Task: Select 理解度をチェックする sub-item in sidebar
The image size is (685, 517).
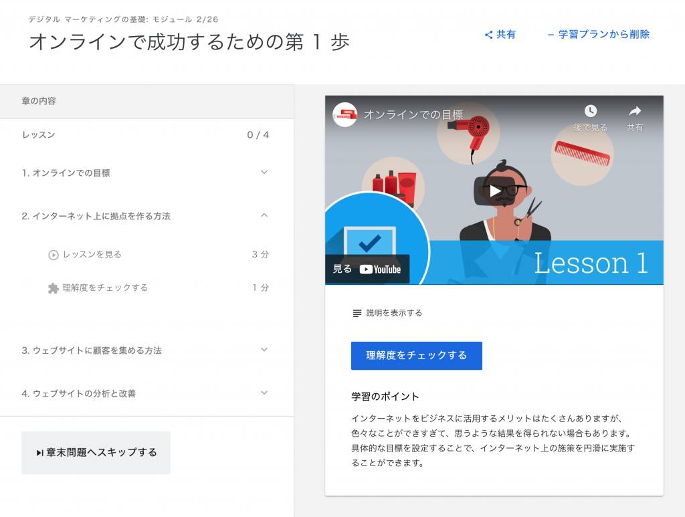Action: point(105,288)
